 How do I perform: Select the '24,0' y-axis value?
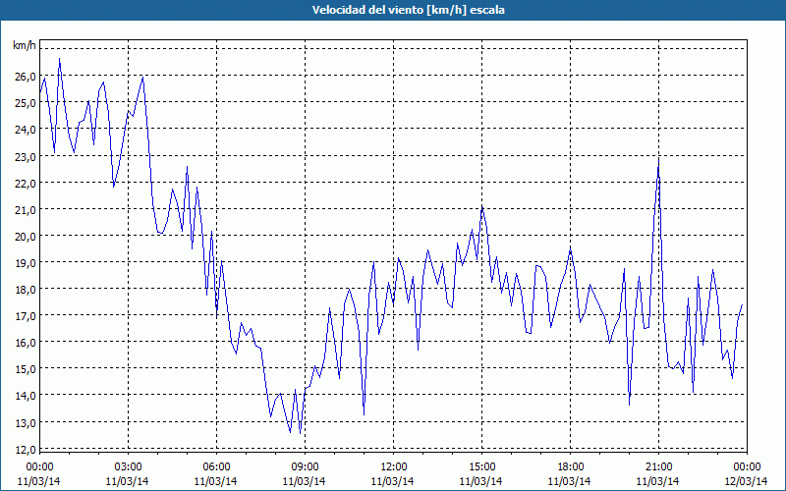(x=25, y=130)
